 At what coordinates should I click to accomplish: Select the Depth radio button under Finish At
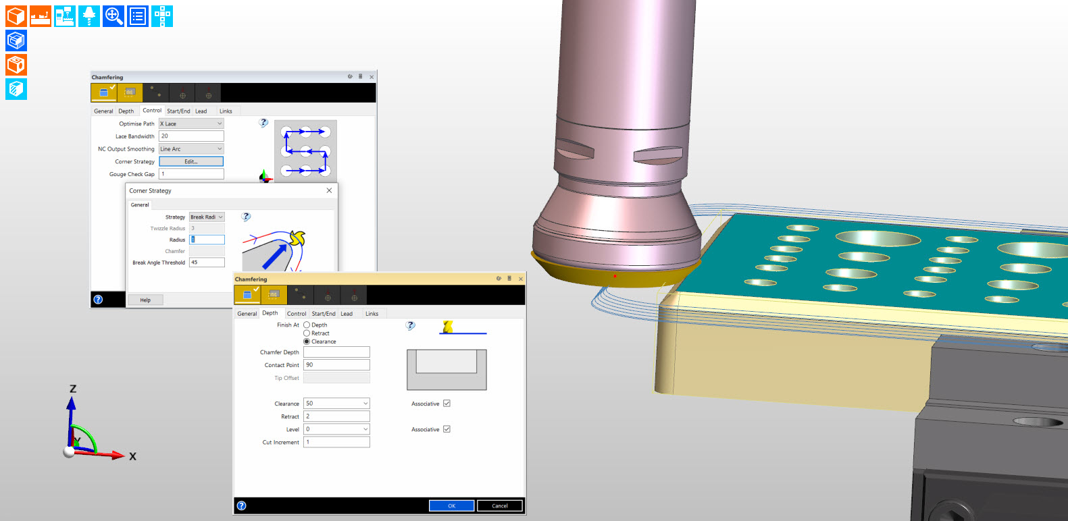307,325
